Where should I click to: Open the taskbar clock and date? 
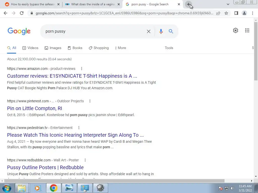tap(245, 188)
